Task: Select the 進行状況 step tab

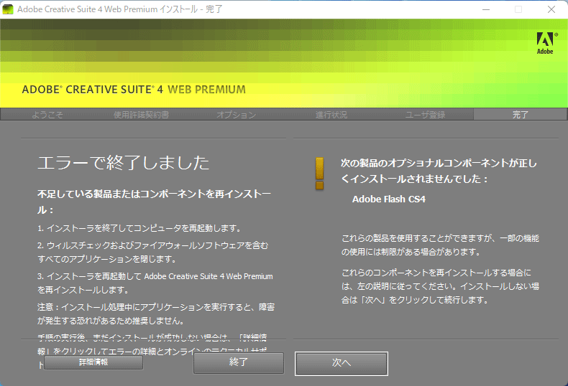Action: click(x=331, y=115)
